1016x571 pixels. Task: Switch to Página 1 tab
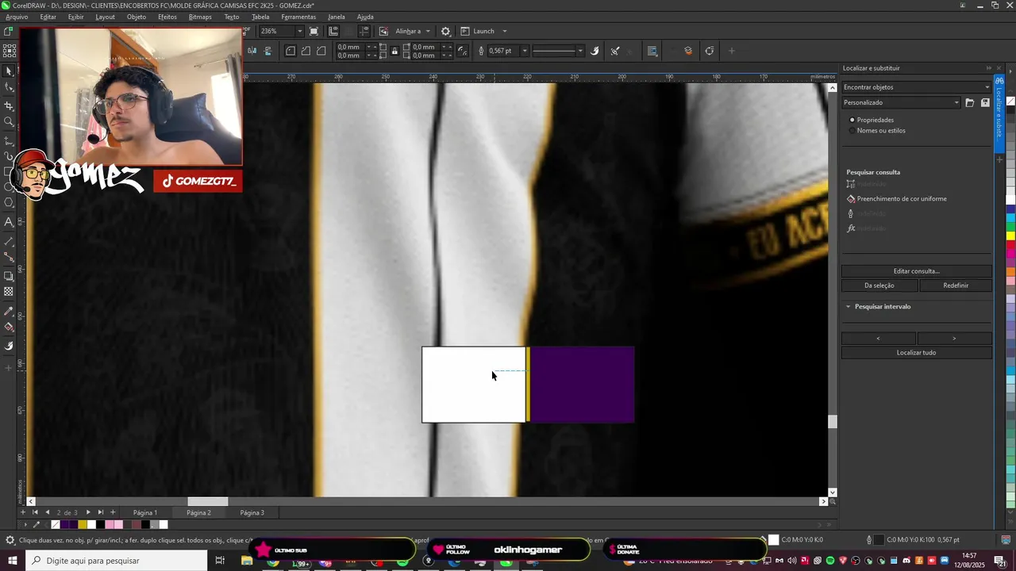point(145,513)
